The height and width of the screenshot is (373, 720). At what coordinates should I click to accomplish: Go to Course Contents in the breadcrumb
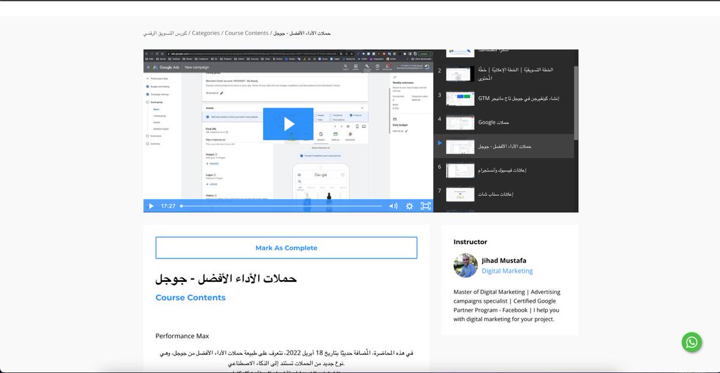point(247,33)
